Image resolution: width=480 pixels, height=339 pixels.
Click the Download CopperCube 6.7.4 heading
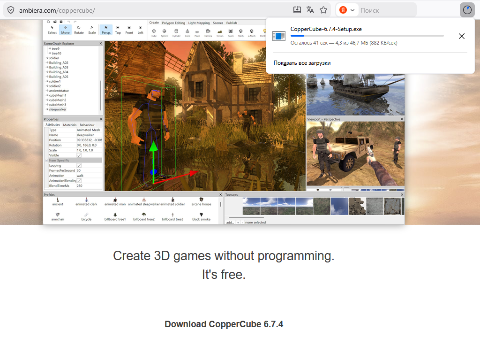coord(224,324)
